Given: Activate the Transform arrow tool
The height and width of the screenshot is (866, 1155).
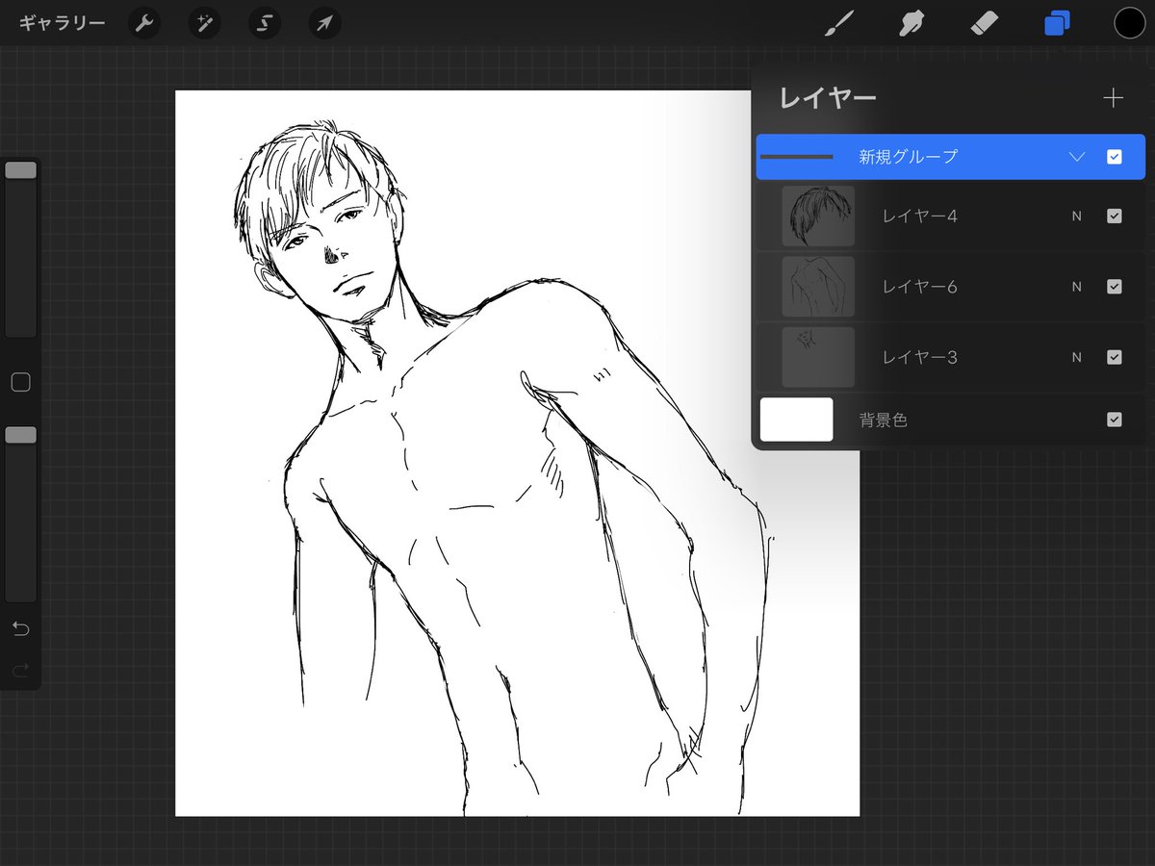Looking at the screenshot, I should (324, 23).
